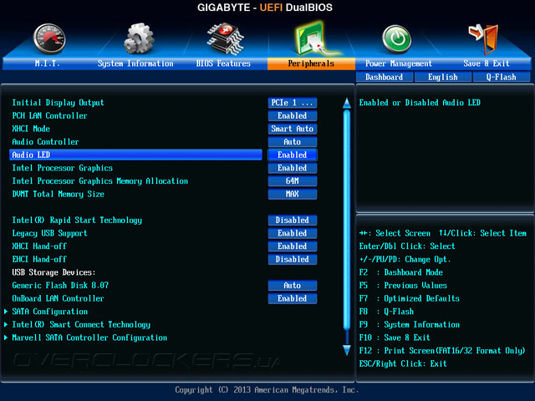Select the Intel Processor Graphics label
Image resolution: width=535 pixels, height=401 pixels.
click(62, 168)
